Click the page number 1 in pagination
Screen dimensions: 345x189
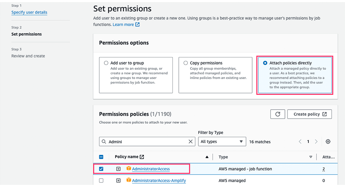click(x=308, y=142)
